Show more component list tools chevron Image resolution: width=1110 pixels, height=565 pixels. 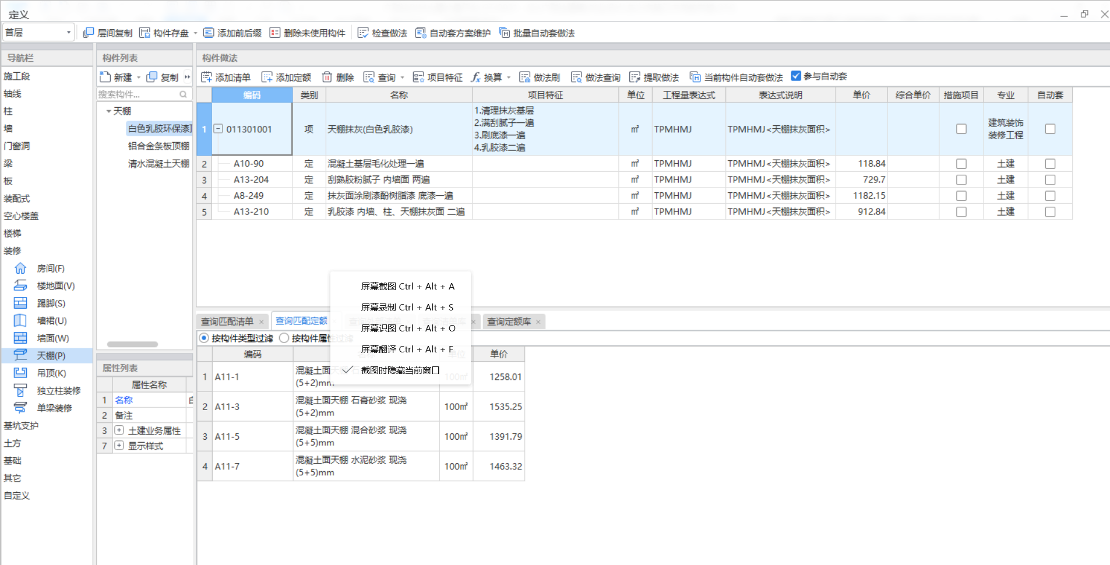tap(187, 77)
